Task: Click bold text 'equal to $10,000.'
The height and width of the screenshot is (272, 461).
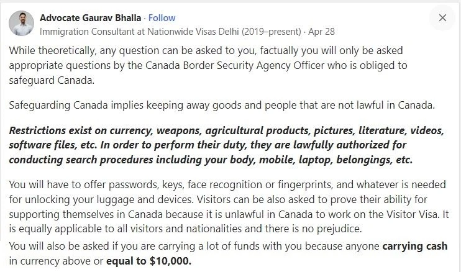Action: pos(148,261)
